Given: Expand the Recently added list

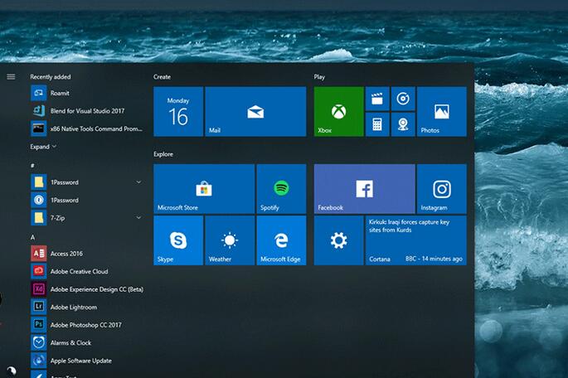Looking at the screenshot, I should pyautogui.click(x=43, y=147).
